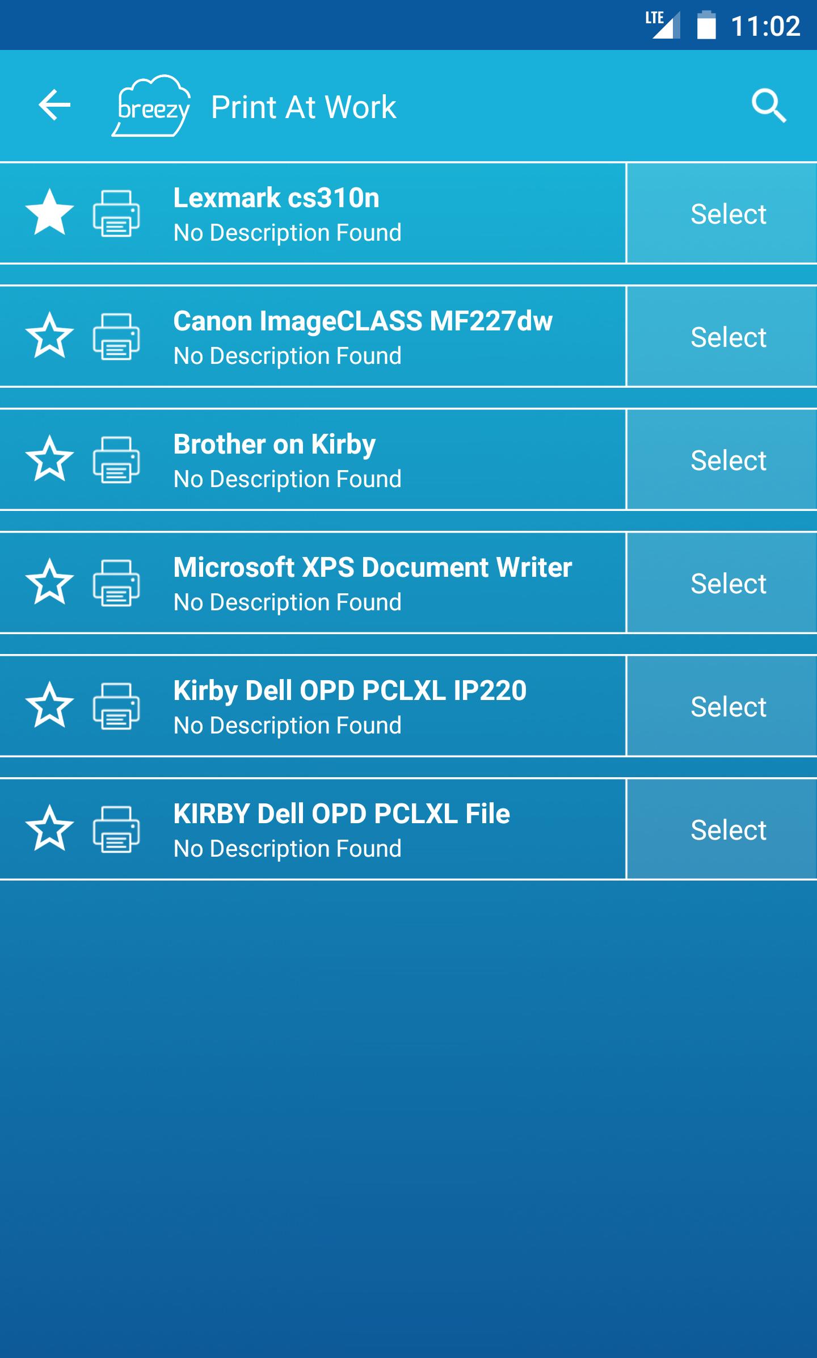817x1358 pixels.
Task: Mark Microsoft XPS Document Writer as favorite
Action: [x=50, y=582]
